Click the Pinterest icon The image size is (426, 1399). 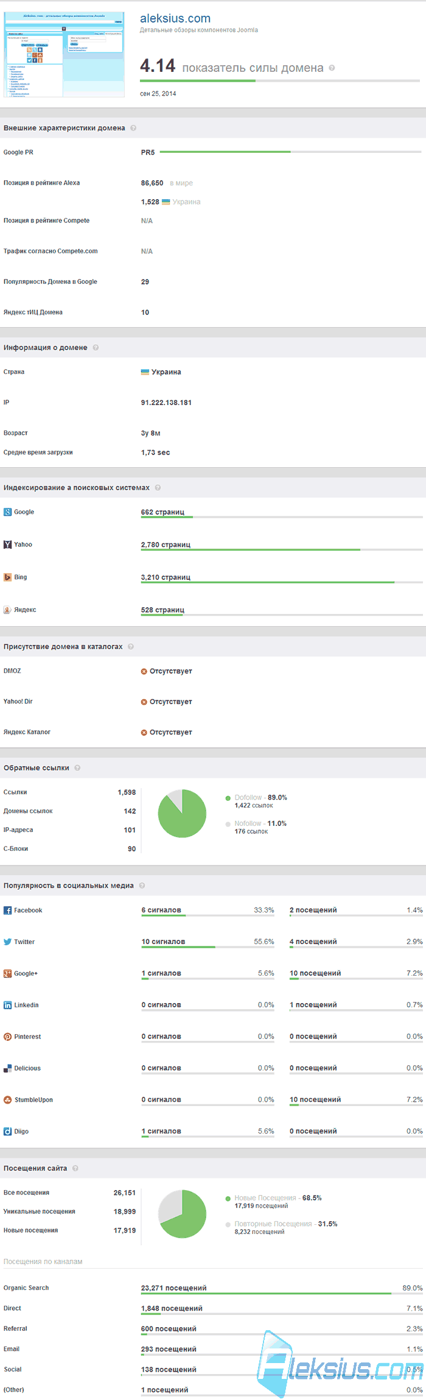[x=8, y=1037]
